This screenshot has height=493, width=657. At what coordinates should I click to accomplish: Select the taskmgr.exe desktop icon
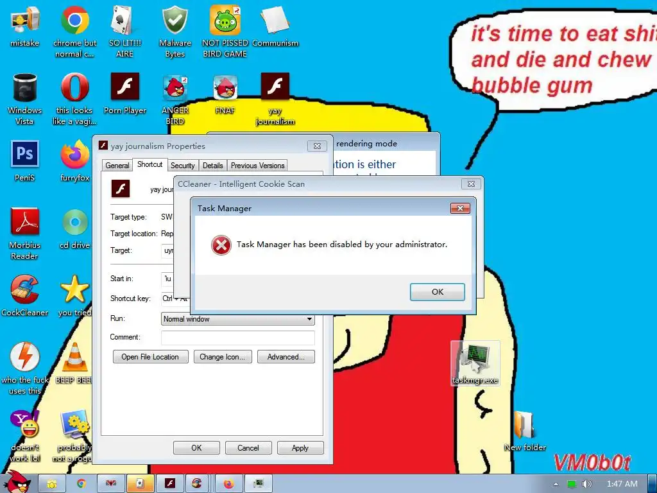475,363
